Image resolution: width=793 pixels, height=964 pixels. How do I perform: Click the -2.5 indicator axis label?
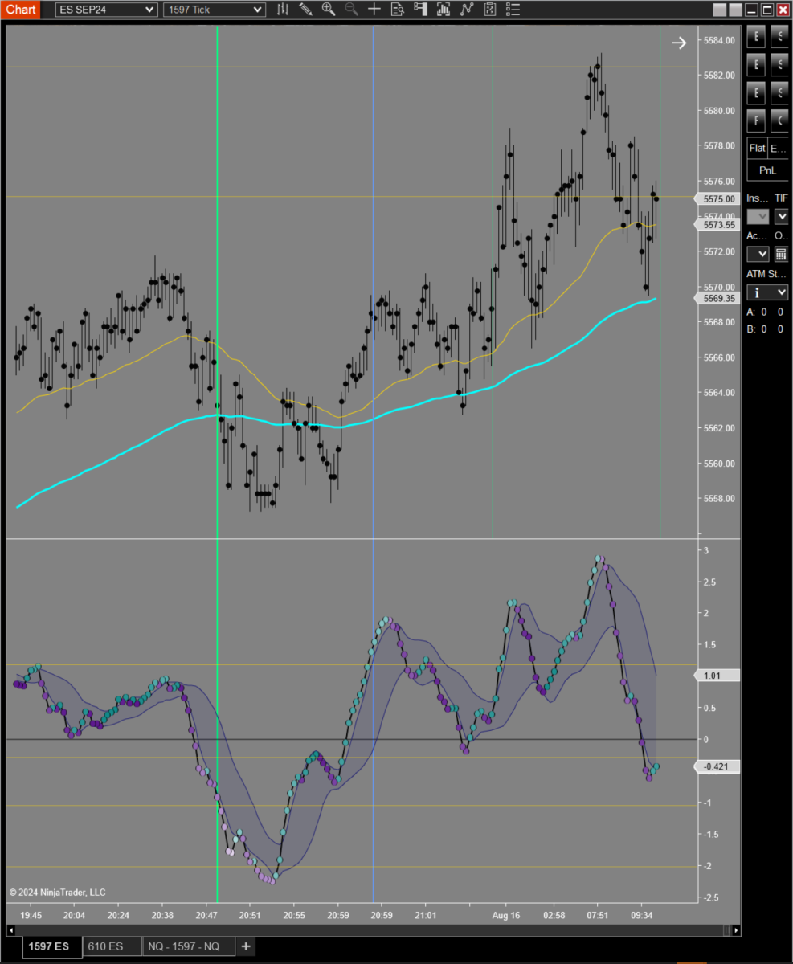click(709, 897)
